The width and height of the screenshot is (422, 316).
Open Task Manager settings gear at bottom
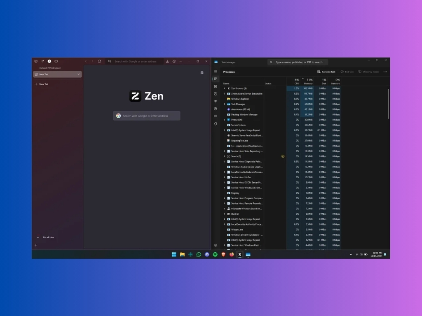pyautogui.click(x=216, y=245)
